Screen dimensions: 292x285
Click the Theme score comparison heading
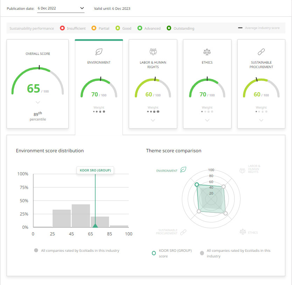point(174,151)
